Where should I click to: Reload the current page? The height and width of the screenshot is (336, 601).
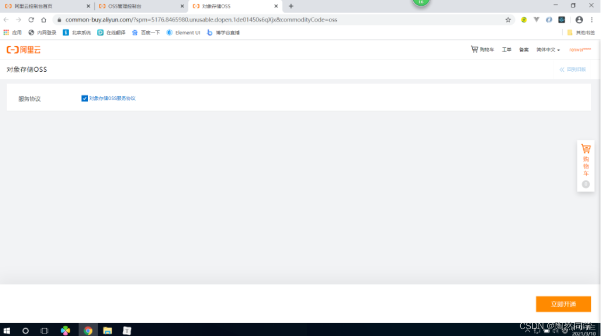point(31,20)
